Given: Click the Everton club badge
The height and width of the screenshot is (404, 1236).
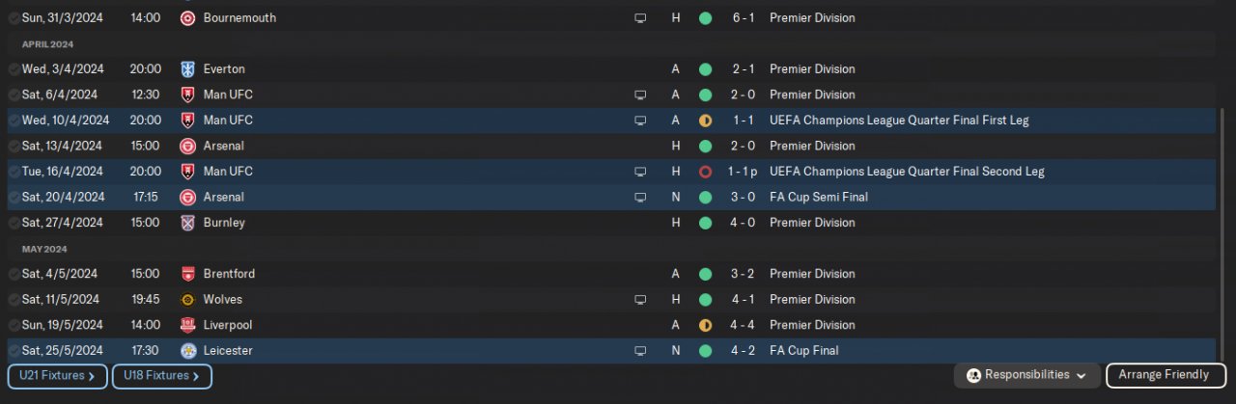Looking at the screenshot, I should [187, 69].
